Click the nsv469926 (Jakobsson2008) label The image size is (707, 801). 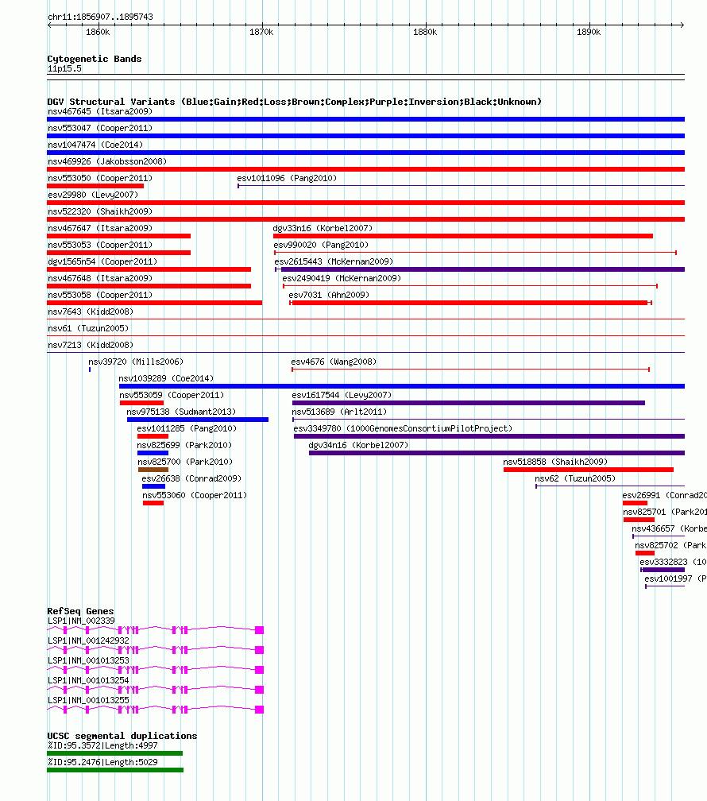pos(107,161)
